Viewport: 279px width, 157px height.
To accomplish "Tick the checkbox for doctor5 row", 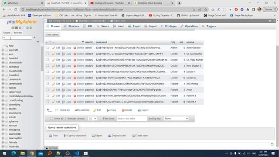I will pos(48,78).
